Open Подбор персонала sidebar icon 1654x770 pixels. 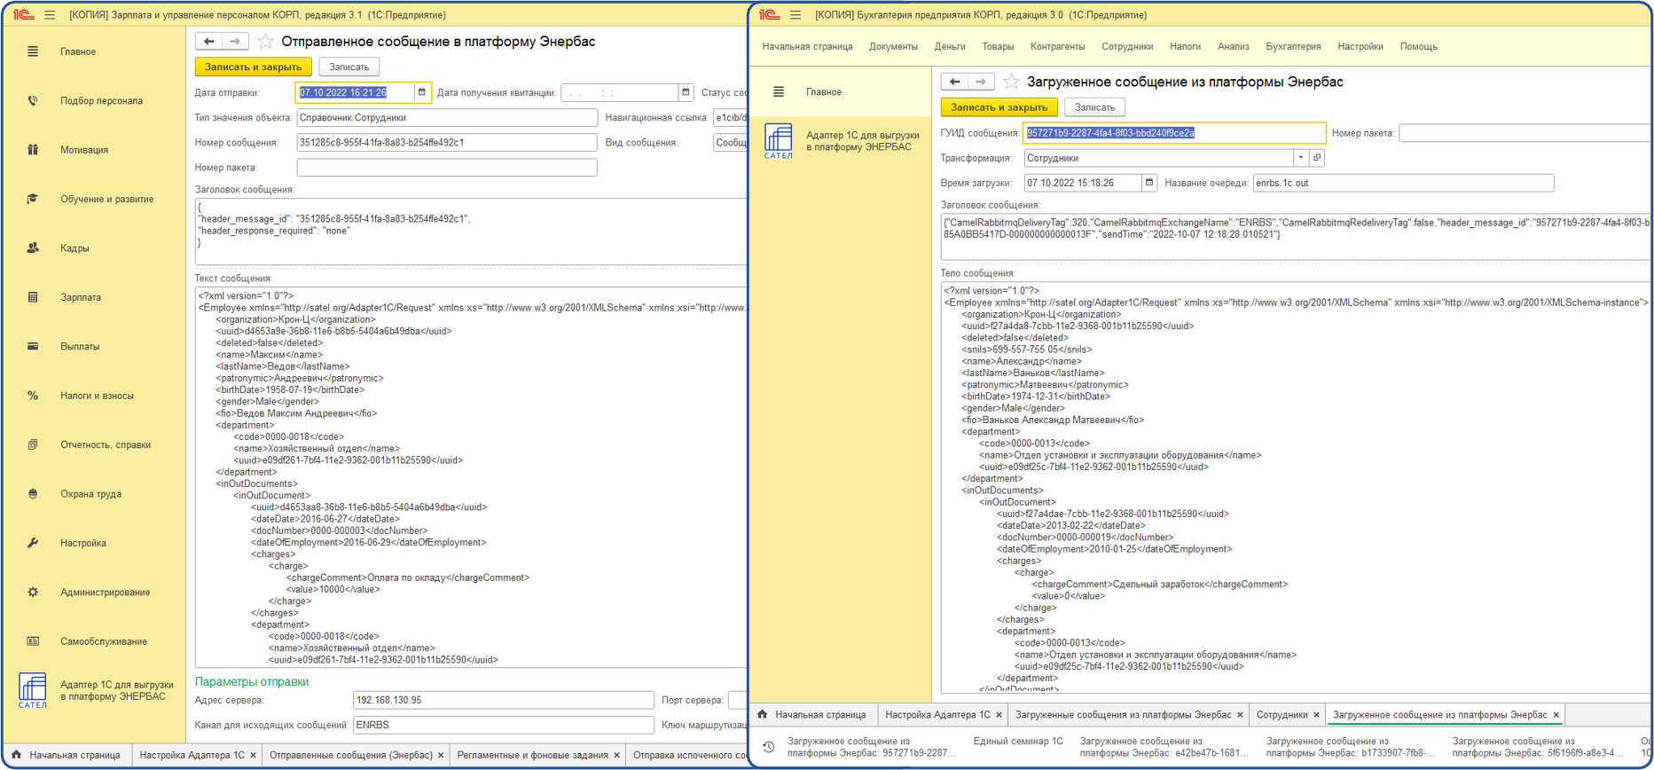click(33, 100)
